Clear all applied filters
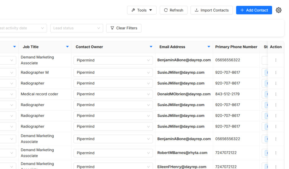The height and width of the screenshot is (169, 289). (x=124, y=28)
